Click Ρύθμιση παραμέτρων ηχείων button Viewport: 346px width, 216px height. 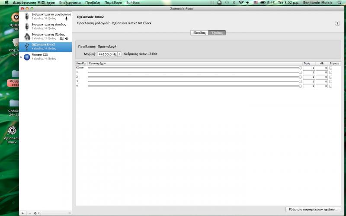pyautogui.click(x=312, y=209)
